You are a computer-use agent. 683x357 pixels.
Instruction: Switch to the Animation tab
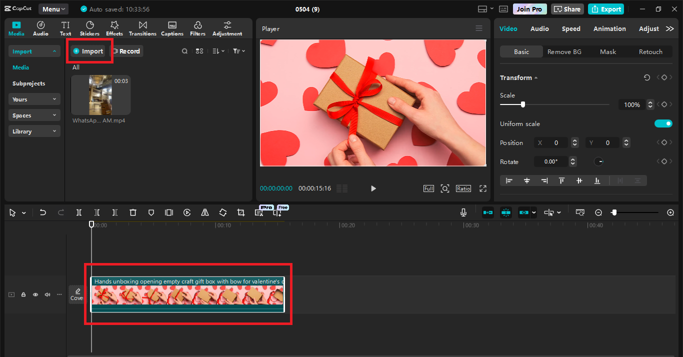609,28
